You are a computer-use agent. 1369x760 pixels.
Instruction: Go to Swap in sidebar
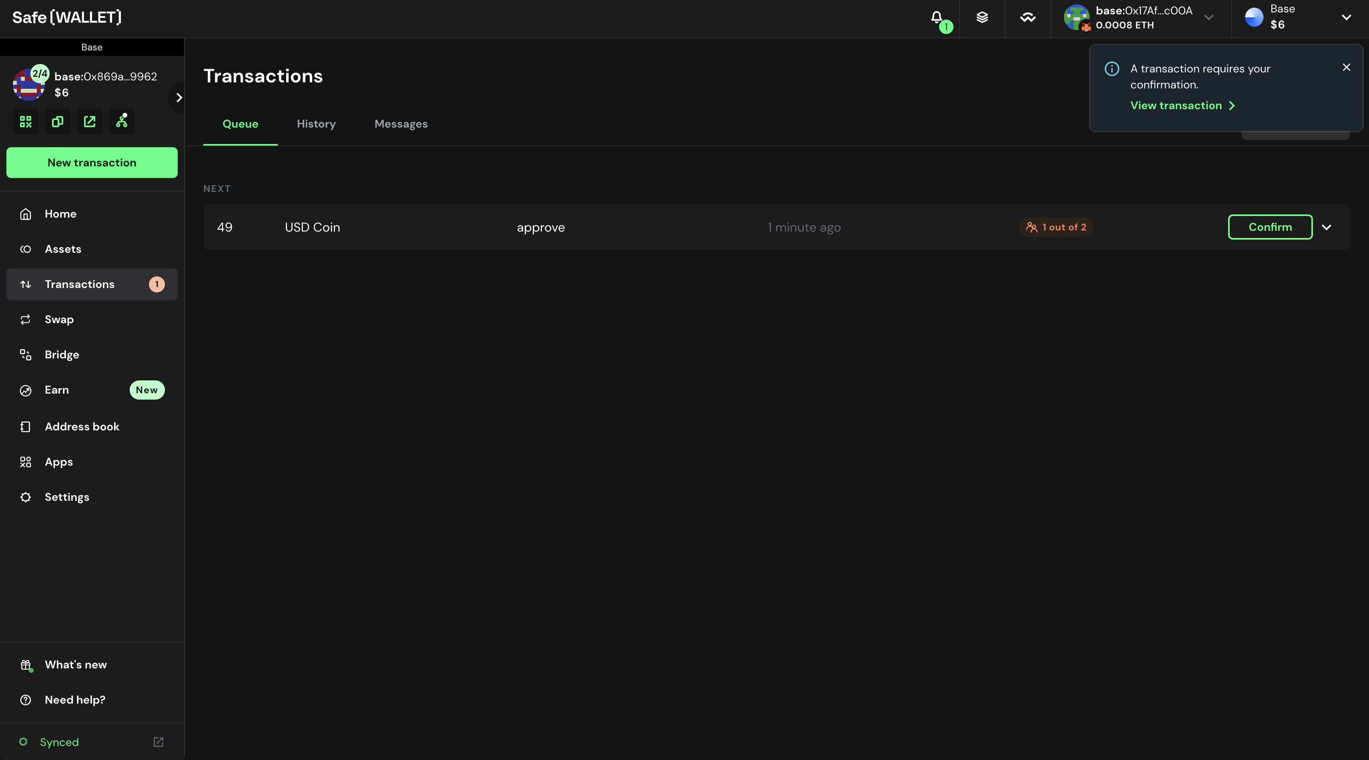59,320
